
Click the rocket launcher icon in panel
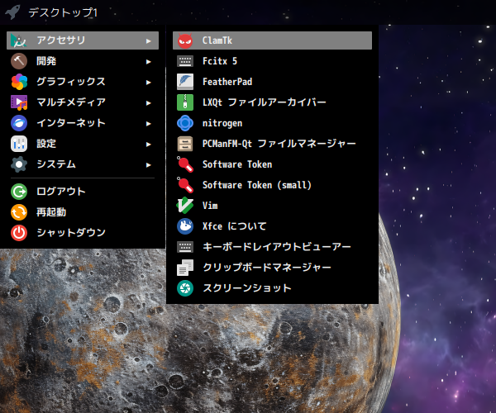pyautogui.click(x=12, y=12)
